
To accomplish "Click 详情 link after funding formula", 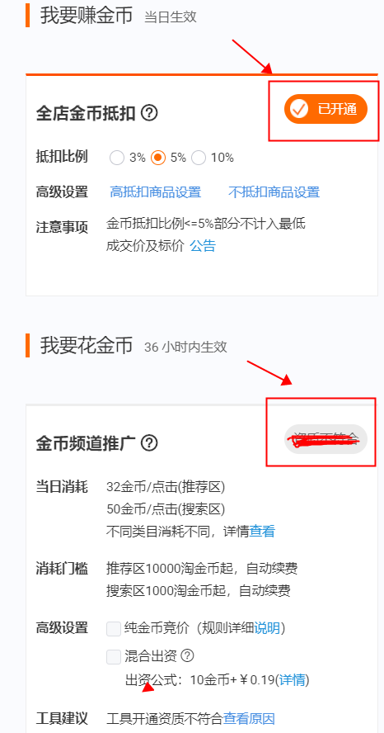I will pos(292,679).
